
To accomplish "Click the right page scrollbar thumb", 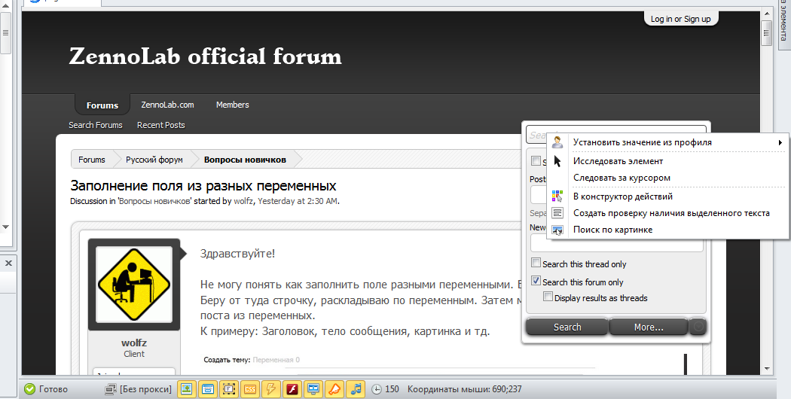I will pos(767,33).
